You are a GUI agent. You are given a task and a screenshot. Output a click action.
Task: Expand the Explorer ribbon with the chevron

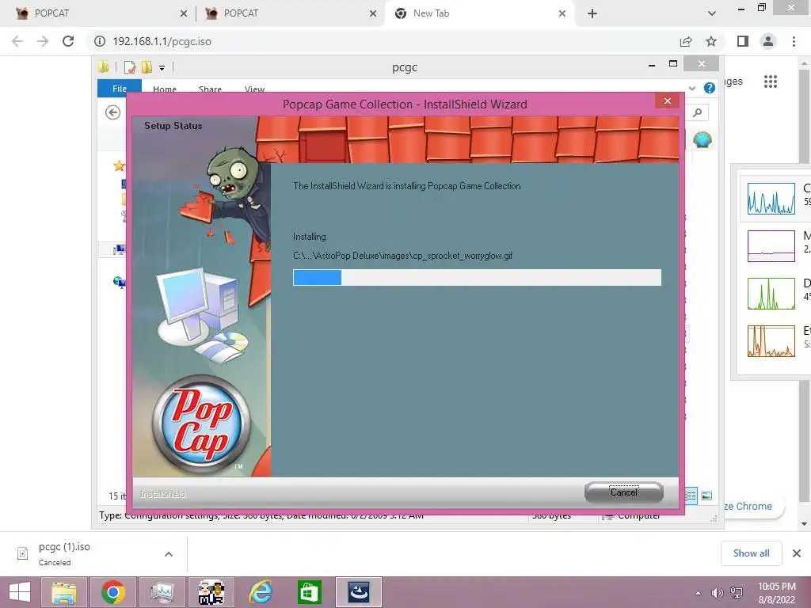tap(692, 88)
